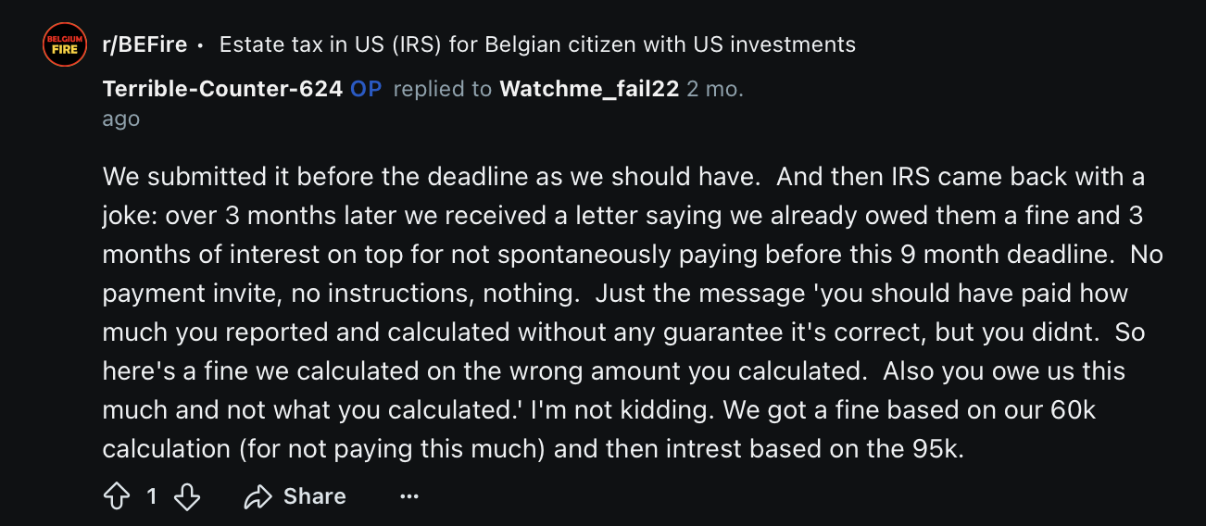The image size is (1206, 526).
Task: Open the three-dot more options menu
Action: (408, 496)
